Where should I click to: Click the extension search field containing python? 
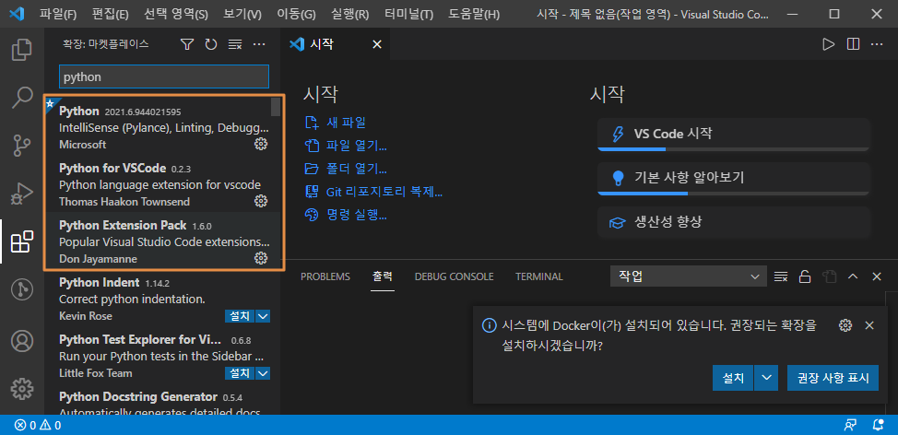164,76
